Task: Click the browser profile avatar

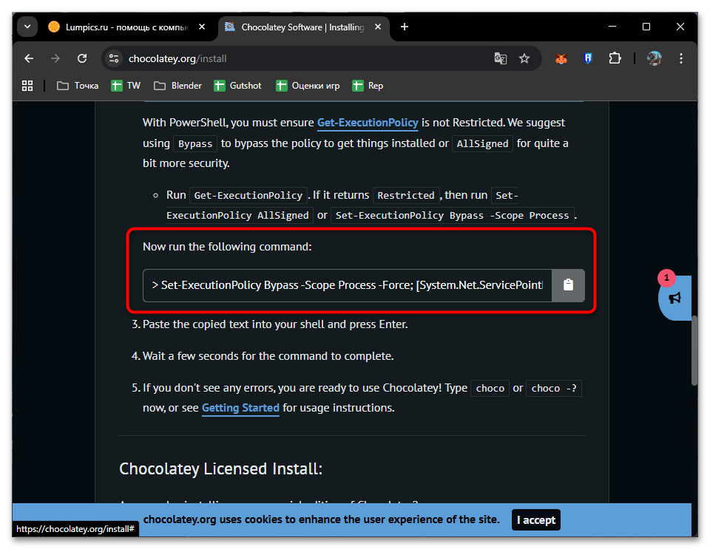Action: point(655,58)
